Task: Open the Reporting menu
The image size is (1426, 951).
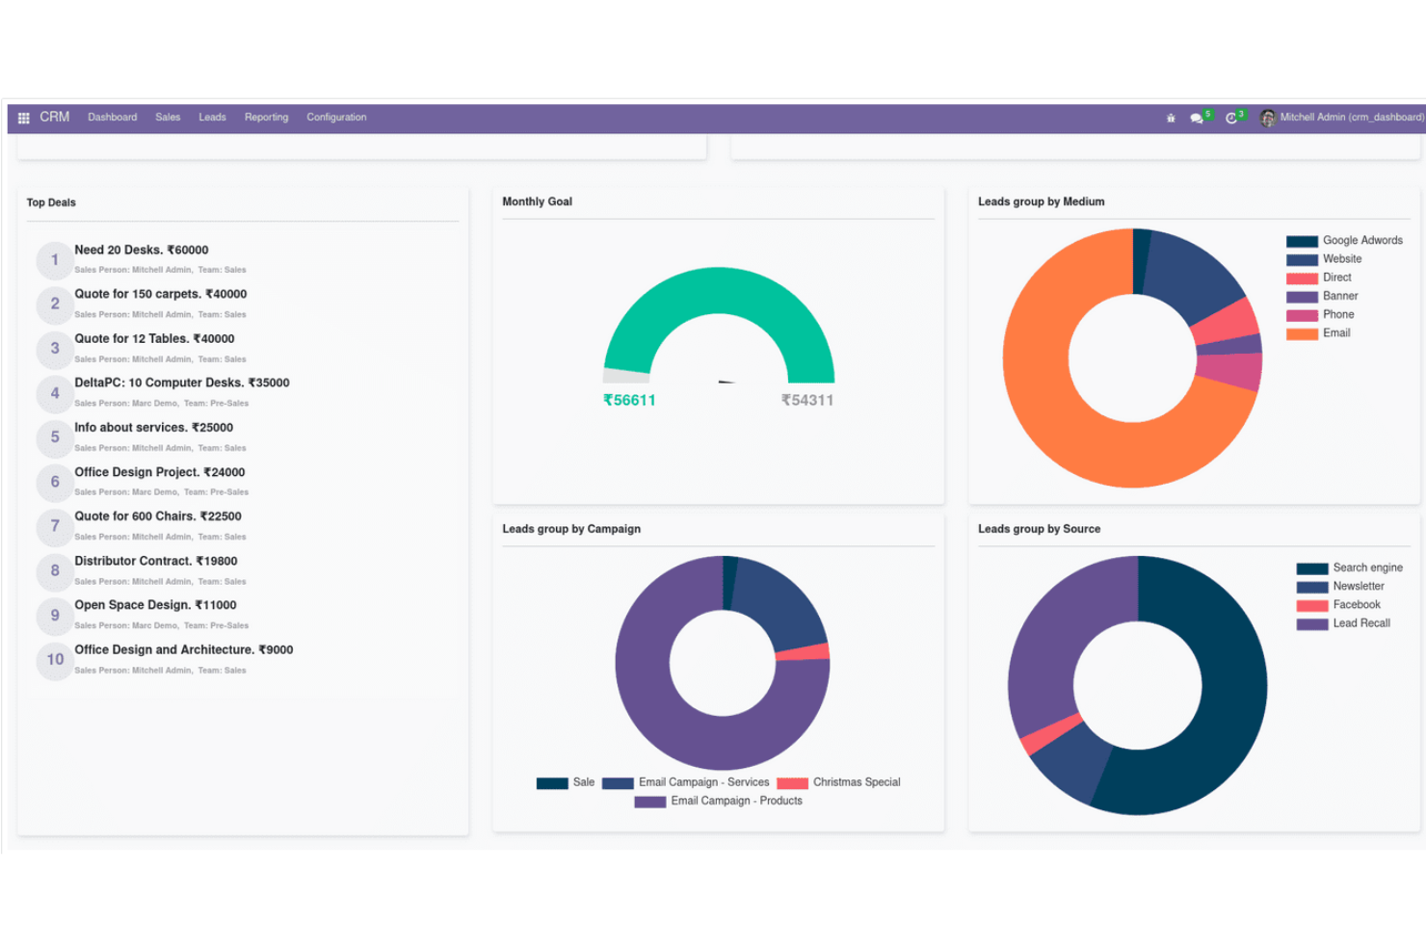Action: click(266, 118)
